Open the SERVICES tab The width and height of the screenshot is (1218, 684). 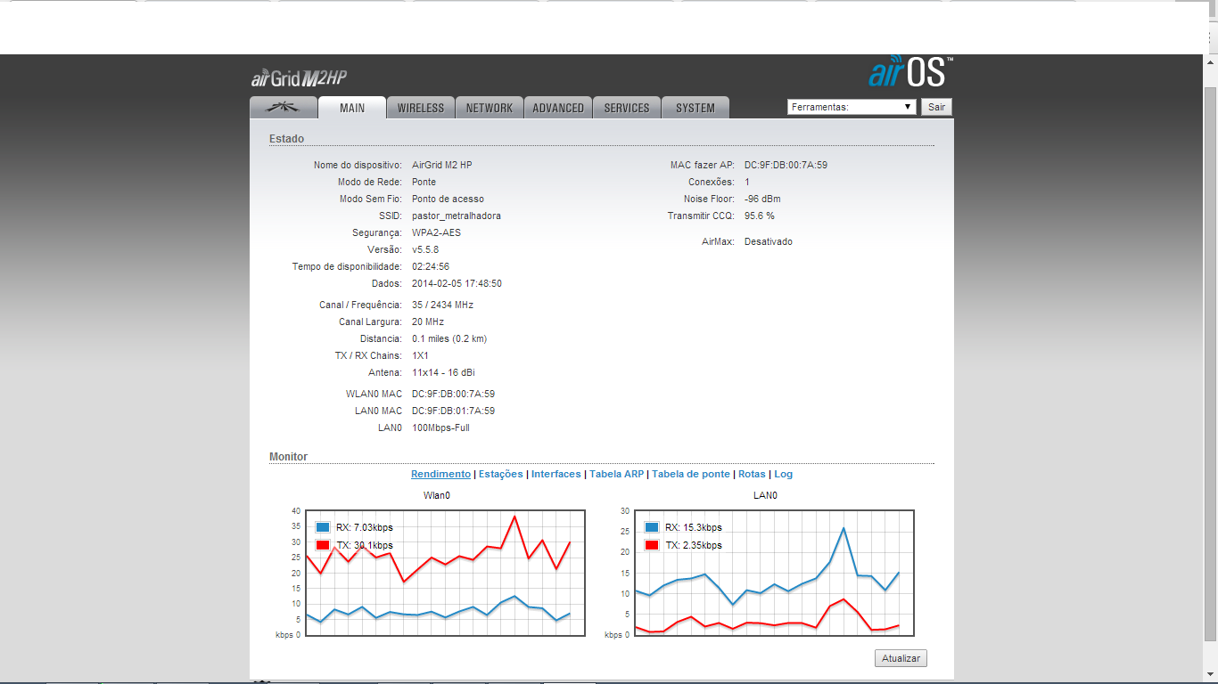coord(627,108)
